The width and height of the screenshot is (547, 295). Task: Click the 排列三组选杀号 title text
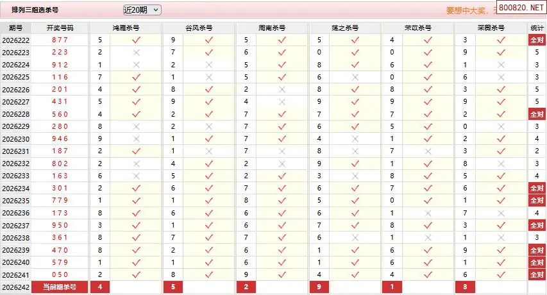pyautogui.click(x=35, y=10)
